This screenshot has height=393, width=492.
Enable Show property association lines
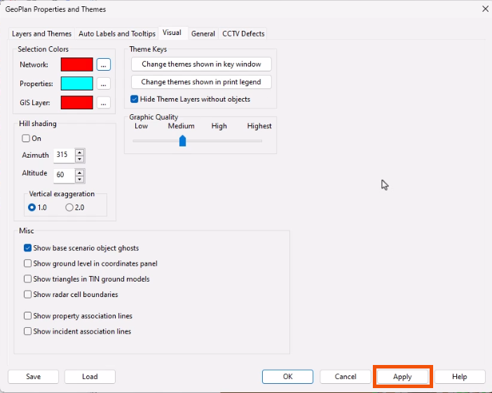[x=27, y=315]
